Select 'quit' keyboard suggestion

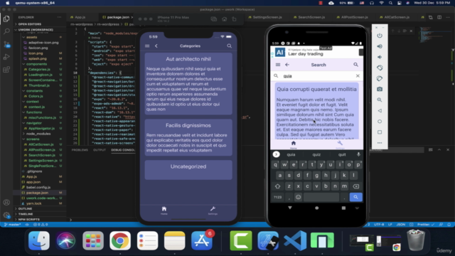(342, 154)
